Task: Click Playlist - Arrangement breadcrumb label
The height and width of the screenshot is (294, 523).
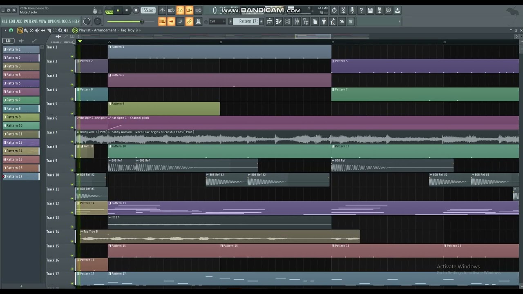Action: (x=97, y=30)
